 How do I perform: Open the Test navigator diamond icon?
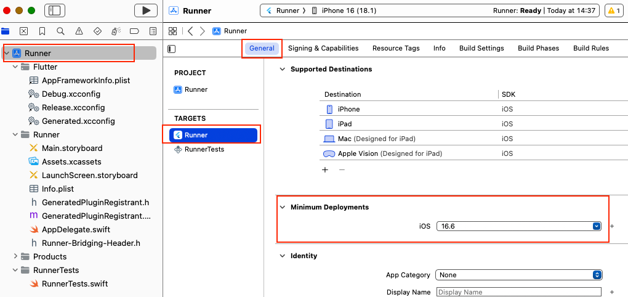[97, 31]
